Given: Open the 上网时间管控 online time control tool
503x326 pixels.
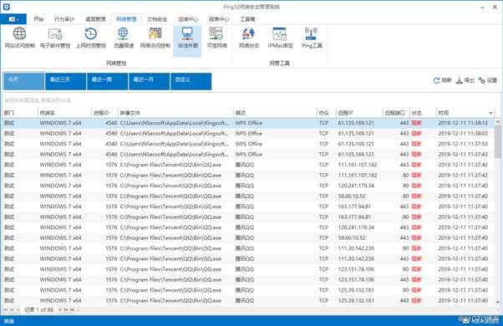Looking at the screenshot, I should pos(91,38).
